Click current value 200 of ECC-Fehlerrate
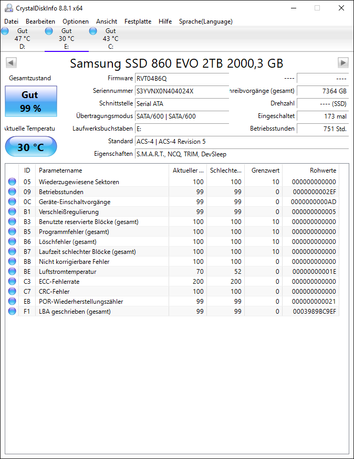The height and width of the screenshot is (459, 354). click(x=198, y=282)
